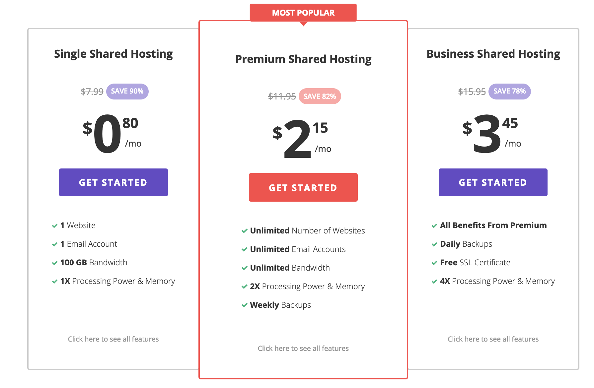Click checkmark beside Unlimited Number of Websites
This screenshot has height=388, width=594.
tap(245, 231)
